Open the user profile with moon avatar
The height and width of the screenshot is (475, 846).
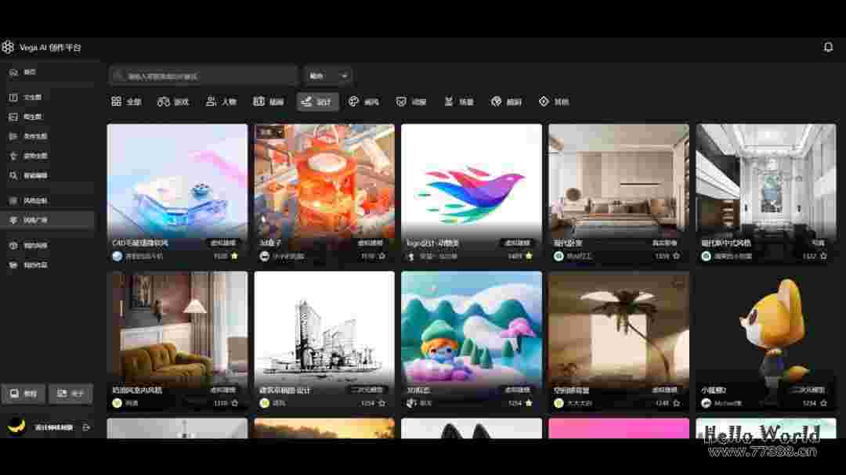coord(16,427)
